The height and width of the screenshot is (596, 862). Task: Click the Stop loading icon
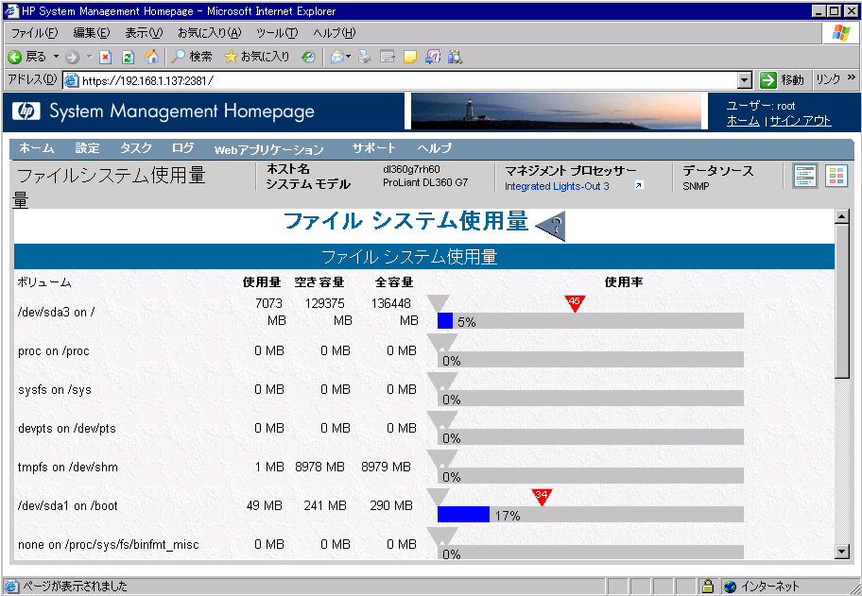(x=106, y=57)
